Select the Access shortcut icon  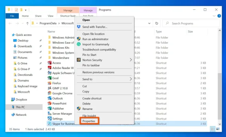tap(50, 63)
